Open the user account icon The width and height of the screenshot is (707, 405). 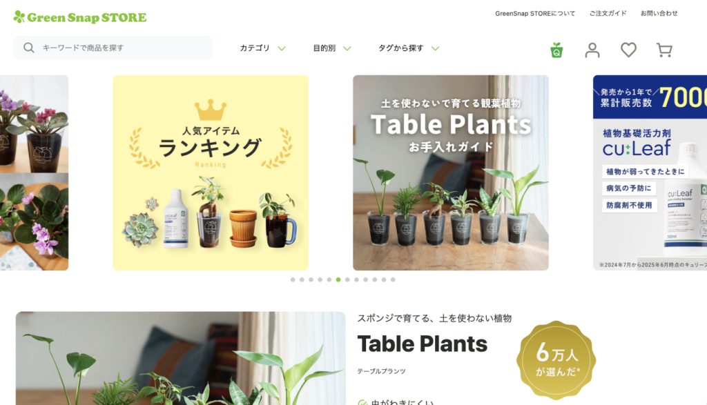click(x=592, y=50)
